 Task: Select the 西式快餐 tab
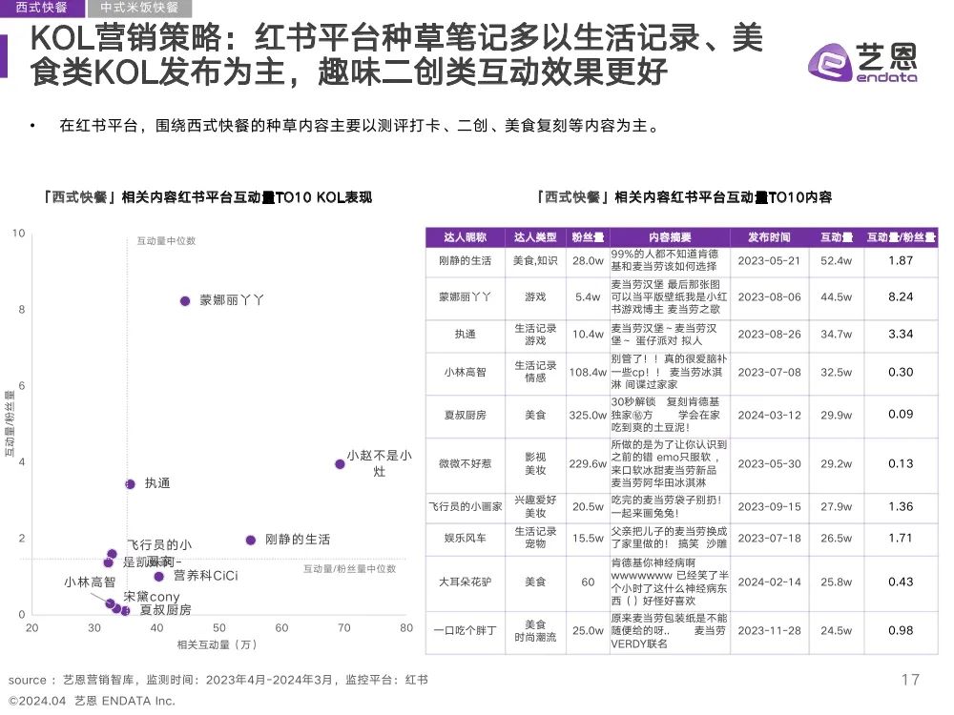40,8
